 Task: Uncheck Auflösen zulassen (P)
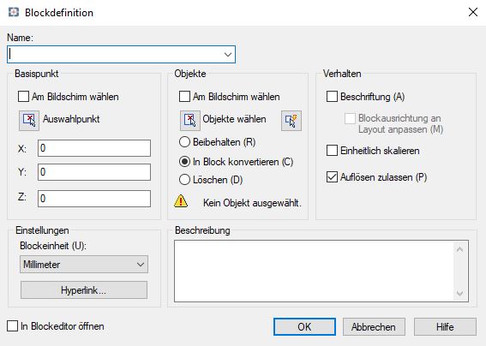click(x=332, y=177)
